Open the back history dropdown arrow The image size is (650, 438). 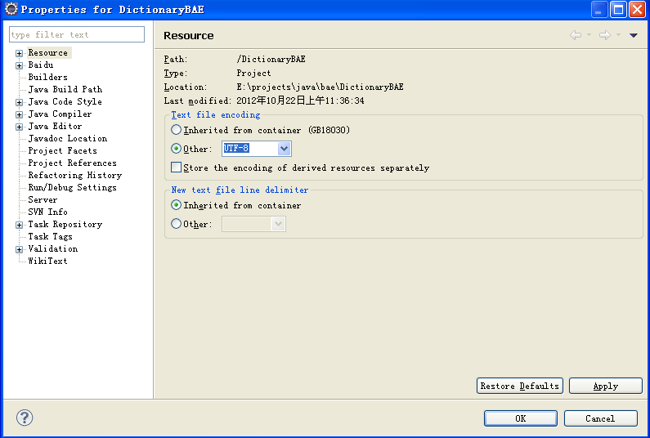tap(589, 35)
